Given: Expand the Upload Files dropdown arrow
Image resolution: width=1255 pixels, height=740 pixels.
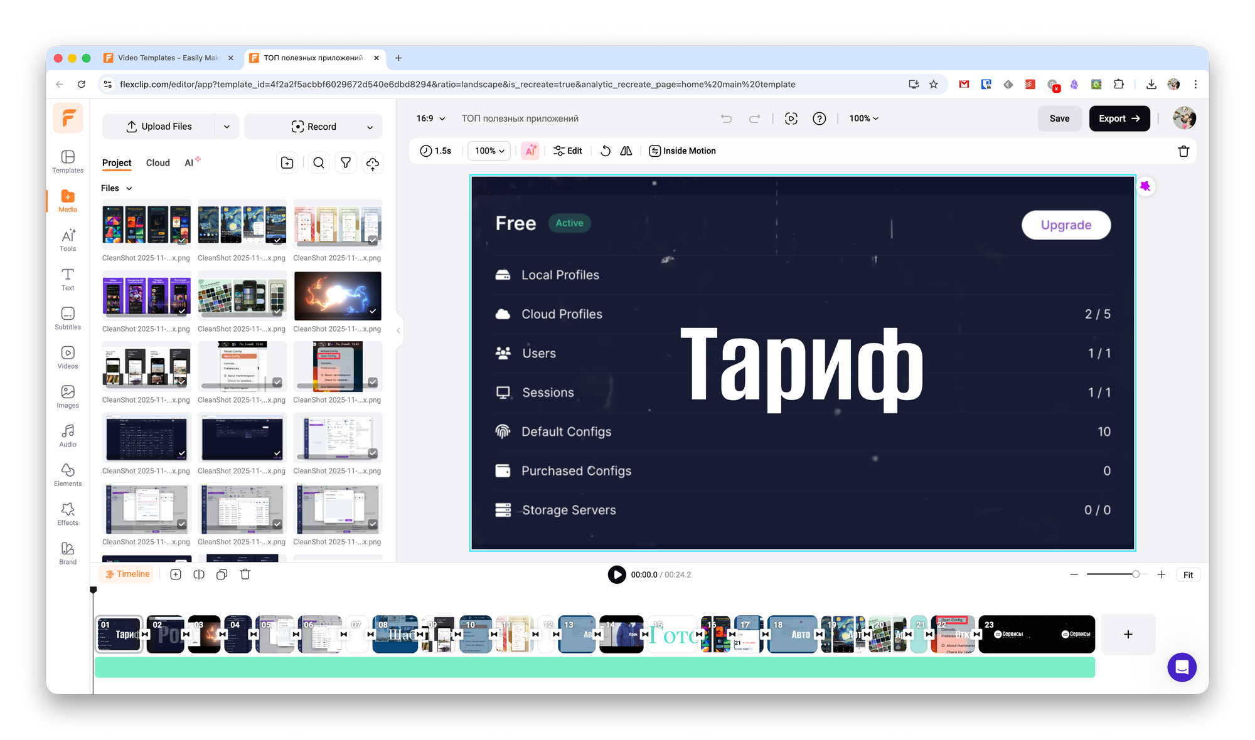Looking at the screenshot, I should [x=227, y=127].
